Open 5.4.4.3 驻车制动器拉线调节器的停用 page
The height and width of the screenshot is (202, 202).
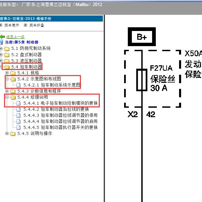tap(60, 115)
